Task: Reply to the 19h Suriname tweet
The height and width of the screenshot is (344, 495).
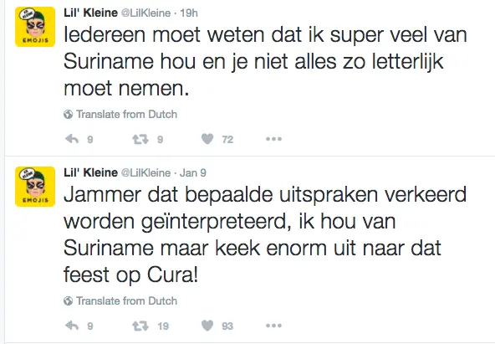Action: point(72,139)
